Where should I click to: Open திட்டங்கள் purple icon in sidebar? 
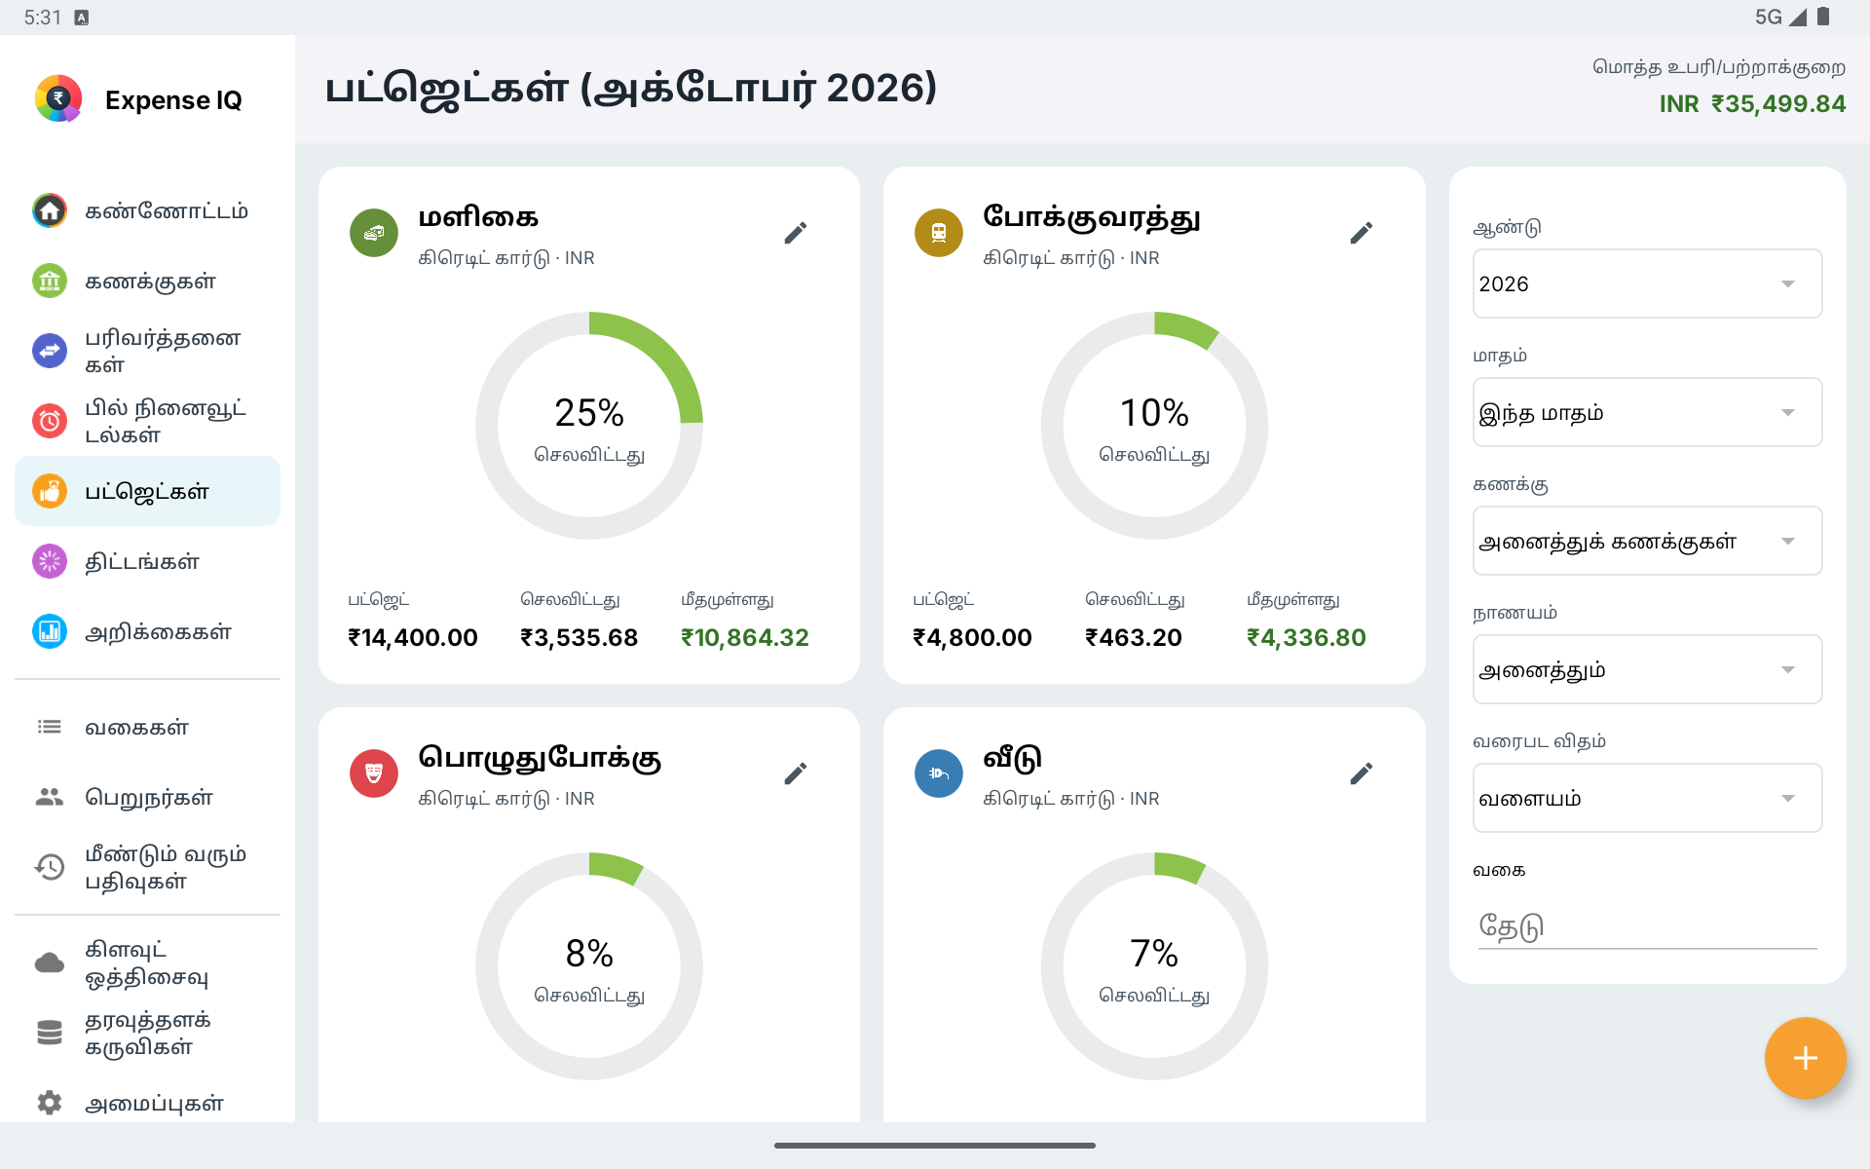point(50,561)
